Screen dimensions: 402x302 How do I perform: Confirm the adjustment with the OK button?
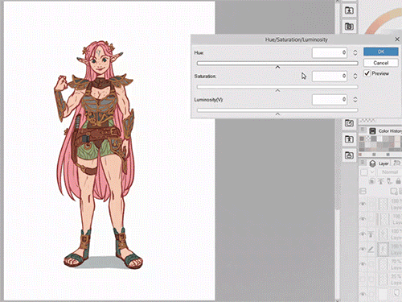[381, 52]
